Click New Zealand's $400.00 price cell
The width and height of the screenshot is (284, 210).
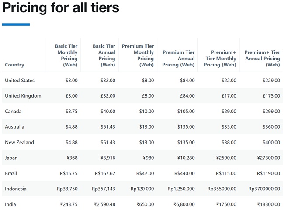[x=271, y=143]
